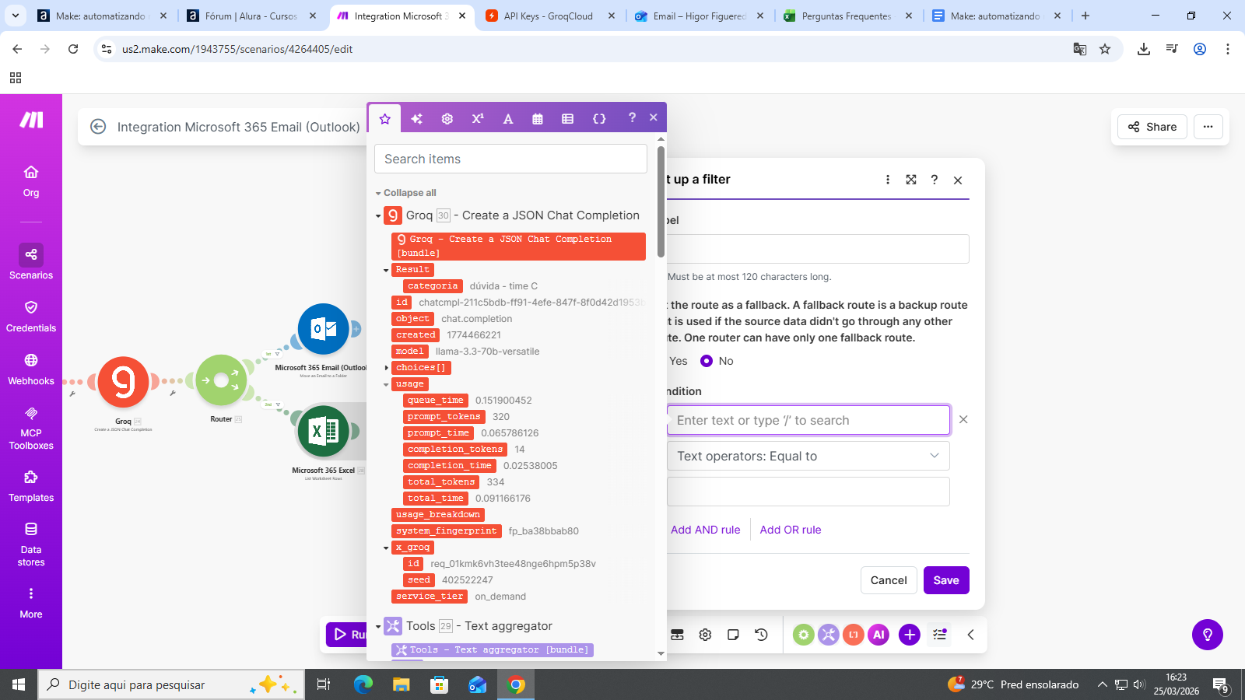Open the More menu in the sidebar
This screenshot has width=1245, height=700.
31,603
